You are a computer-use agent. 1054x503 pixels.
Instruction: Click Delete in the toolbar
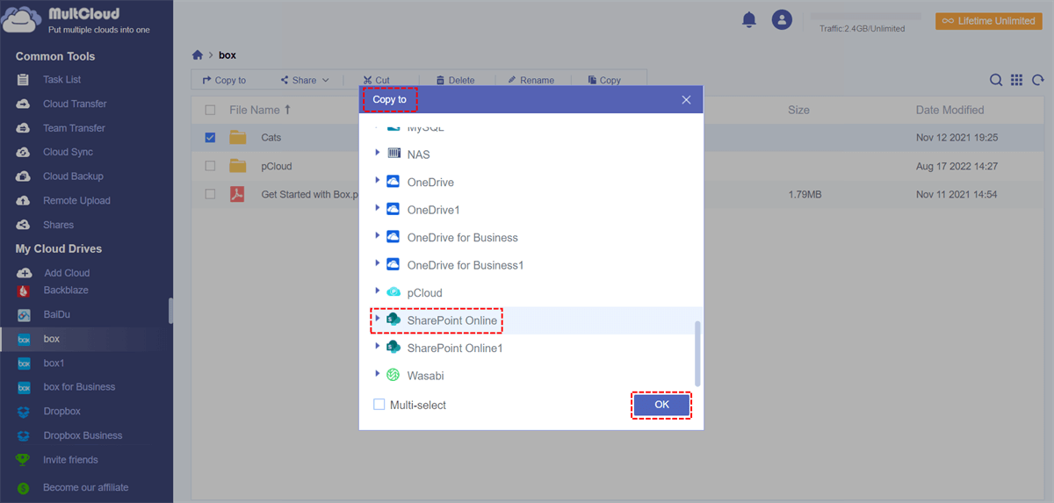(x=455, y=80)
